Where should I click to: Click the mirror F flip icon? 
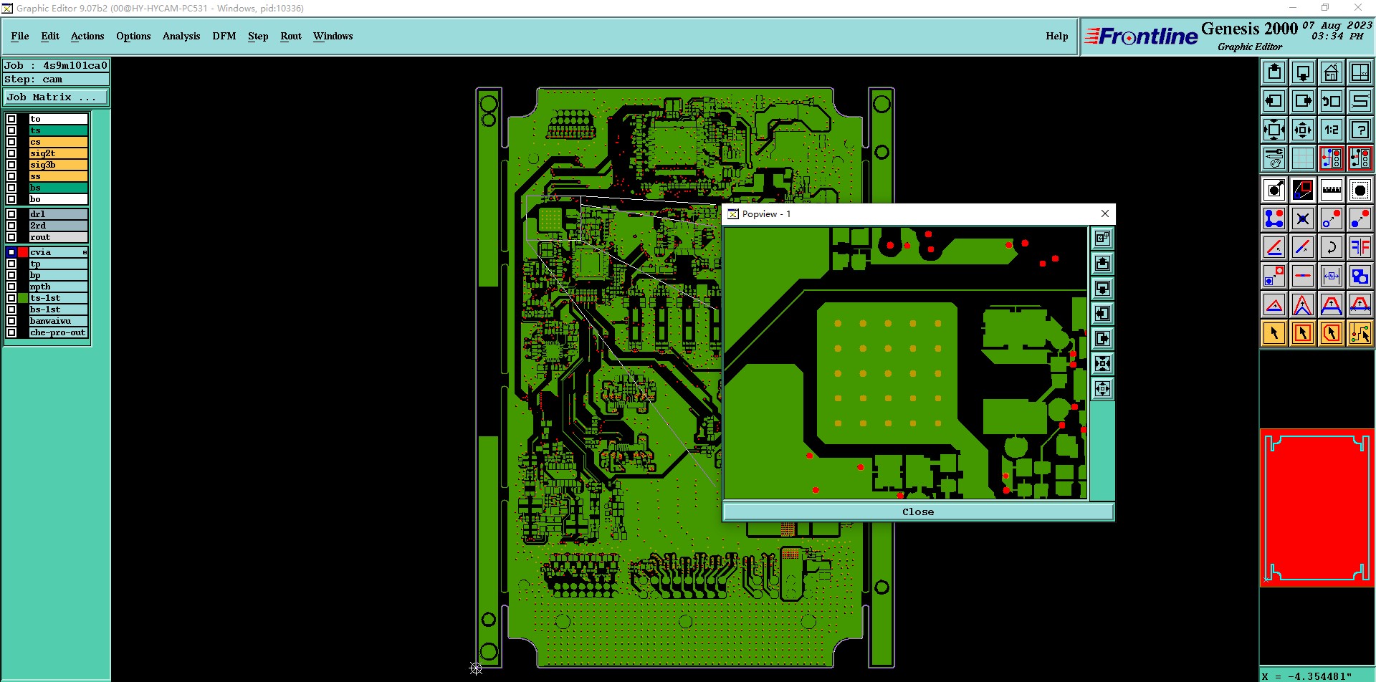(x=1360, y=247)
